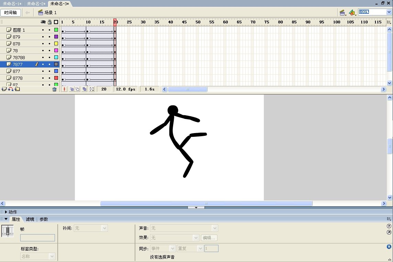Click the Center Frame timeline icon
Screen dimensions: 393x262
coord(65,89)
